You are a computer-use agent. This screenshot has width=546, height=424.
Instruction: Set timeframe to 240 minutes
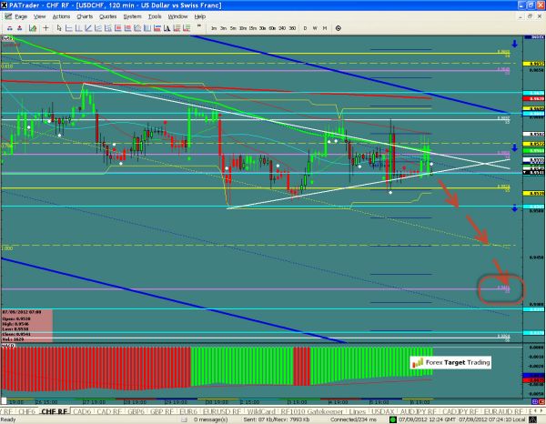pos(283,29)
